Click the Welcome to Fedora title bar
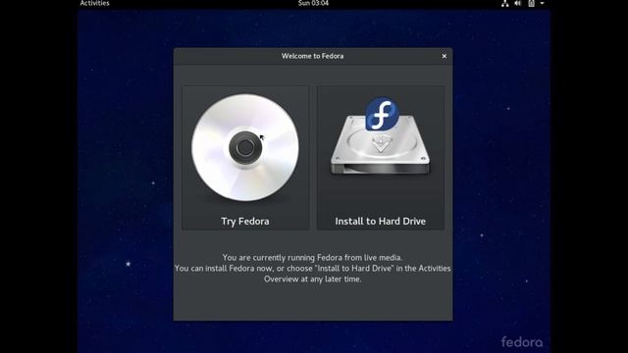 coord(313,56)
